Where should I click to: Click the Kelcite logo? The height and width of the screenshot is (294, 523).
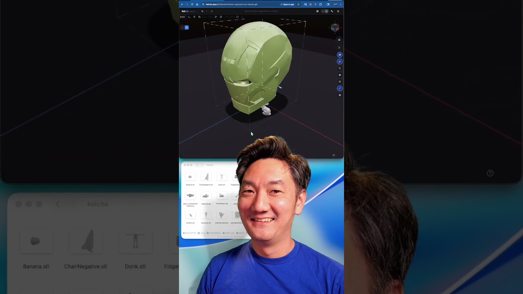pos(185,11)
